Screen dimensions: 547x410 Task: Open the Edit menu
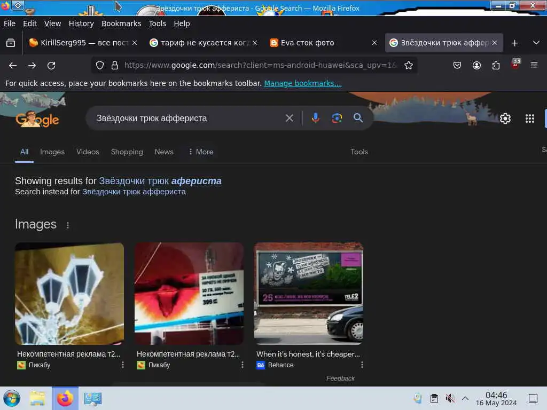[x=30, y=23]
